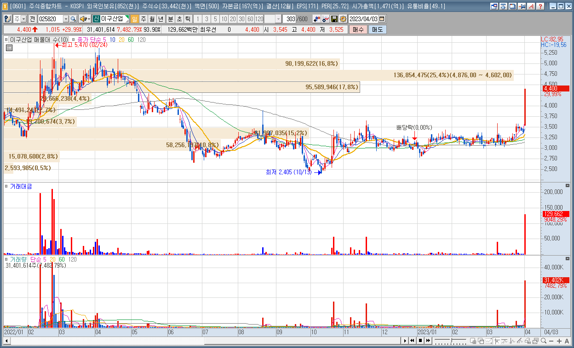Viewport: 574px width, 348px height.
Task: Click the 신 indicator next to 이구산업
Action: (97, 19)
